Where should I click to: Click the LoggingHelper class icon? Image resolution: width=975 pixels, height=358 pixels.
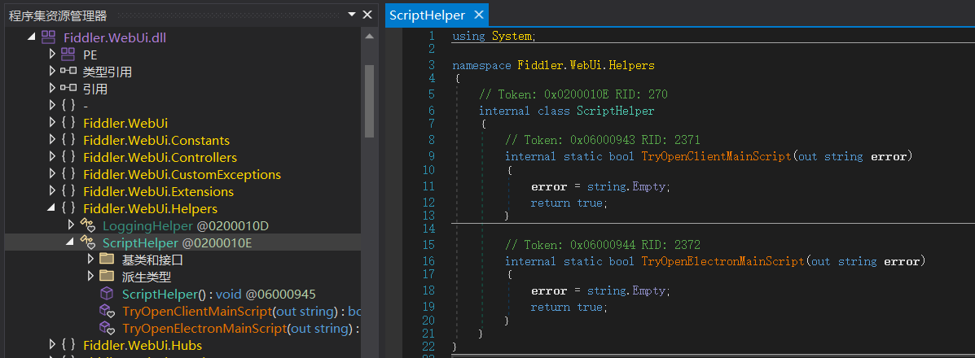(x=88, y=225)
